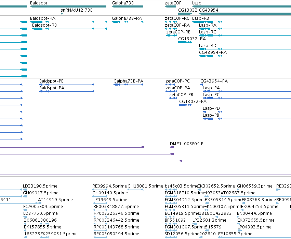Select the Galpha73B-PA protein label
Image resolution: width=291 pixels, height=239 pixels.
coord(129,81)
